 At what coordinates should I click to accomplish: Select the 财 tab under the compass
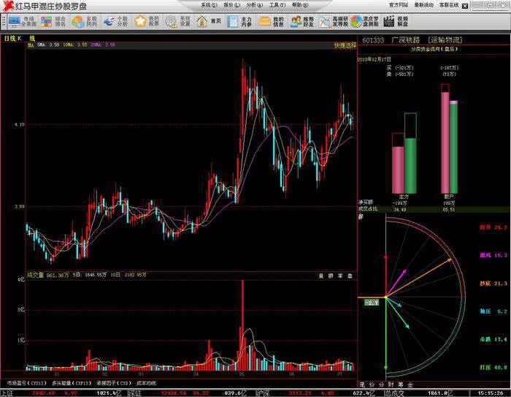click(x=391, y=385)
